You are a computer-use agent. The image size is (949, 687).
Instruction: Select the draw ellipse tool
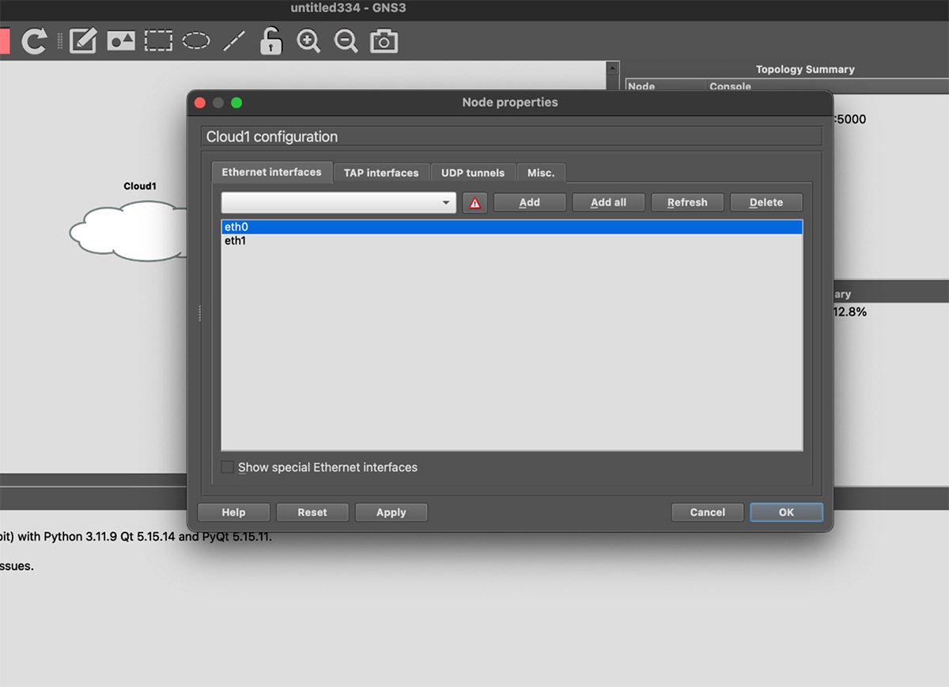click(196, 40)
